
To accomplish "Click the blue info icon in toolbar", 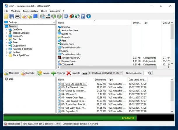I will [x=89, y=16].
